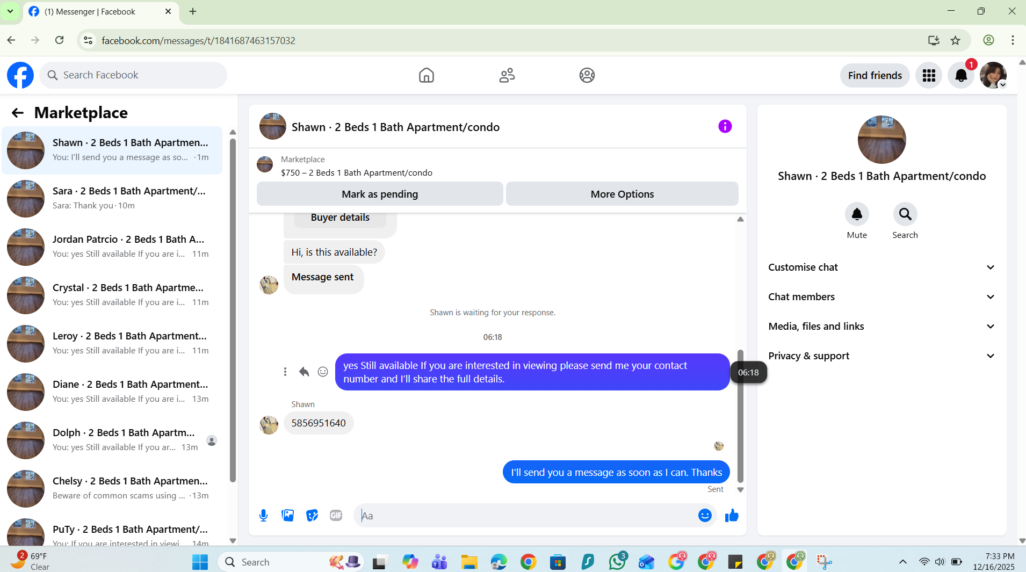This screenshot has height=572, width=1026.
Task: Open the emoji picker in the message box
Action: (x=705, y=516)
